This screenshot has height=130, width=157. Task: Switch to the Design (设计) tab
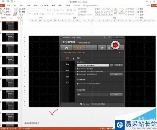click(22, 5)
